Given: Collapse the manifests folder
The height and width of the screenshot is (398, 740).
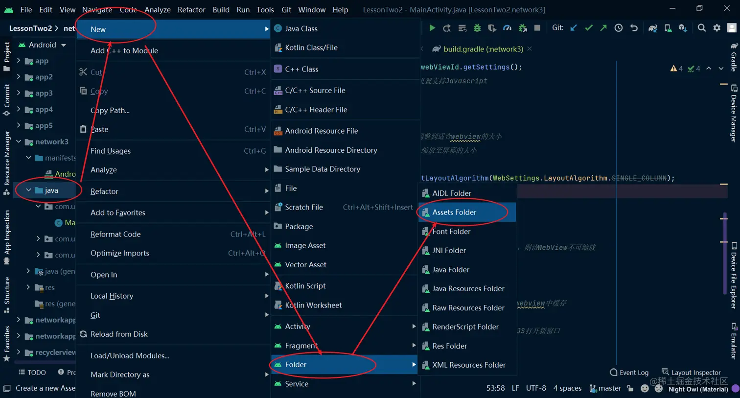Looking at the screenshot, I should coord(28,158).
